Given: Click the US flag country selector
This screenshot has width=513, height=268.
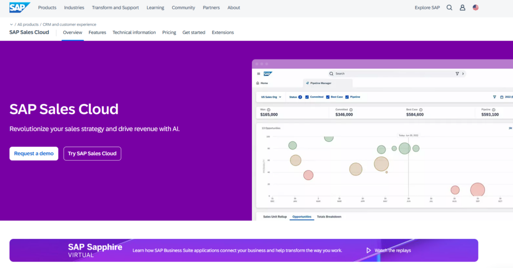Looking at the screenshot, I should click(x=476, y=7).
